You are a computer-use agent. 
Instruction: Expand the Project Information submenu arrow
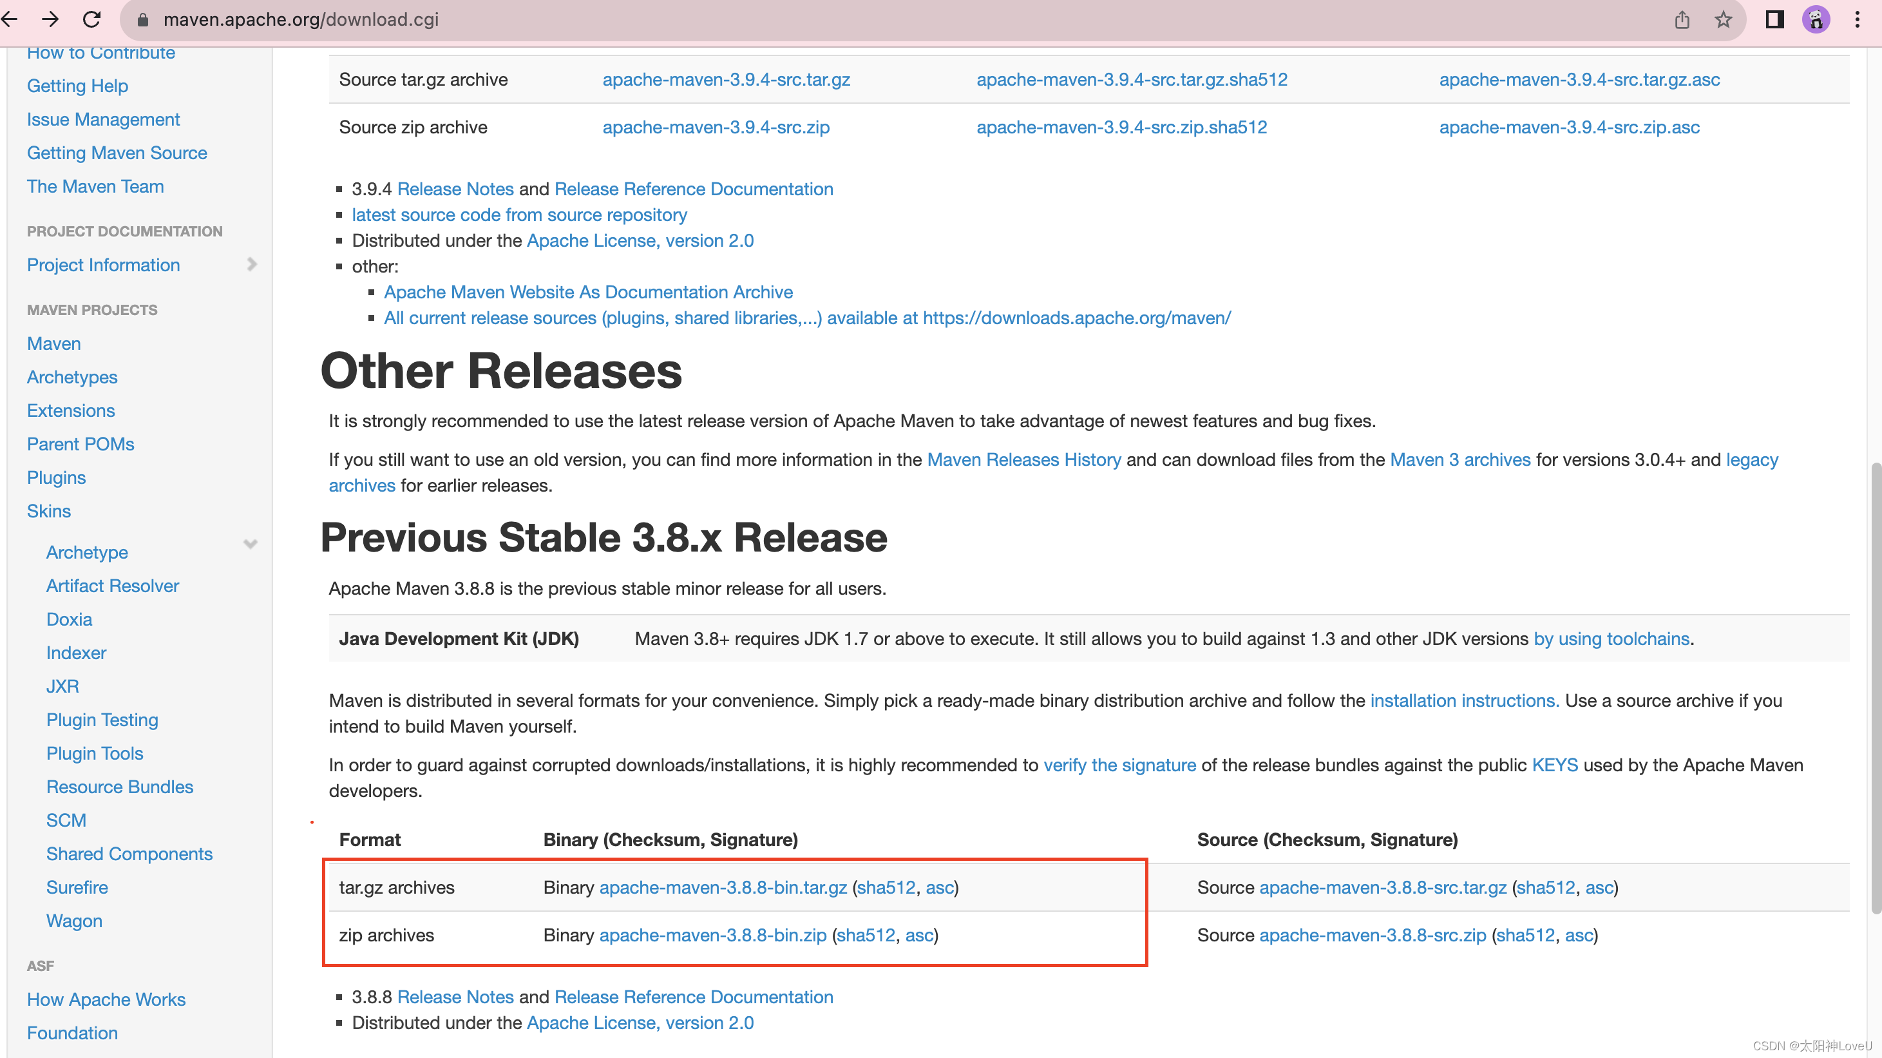coord(252,264)
